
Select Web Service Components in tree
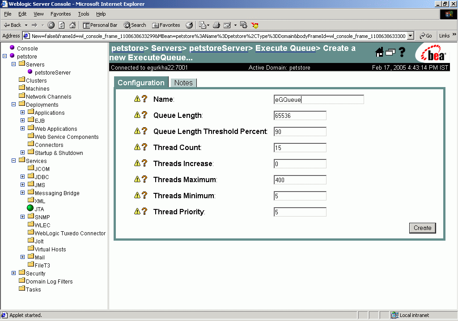67,137
